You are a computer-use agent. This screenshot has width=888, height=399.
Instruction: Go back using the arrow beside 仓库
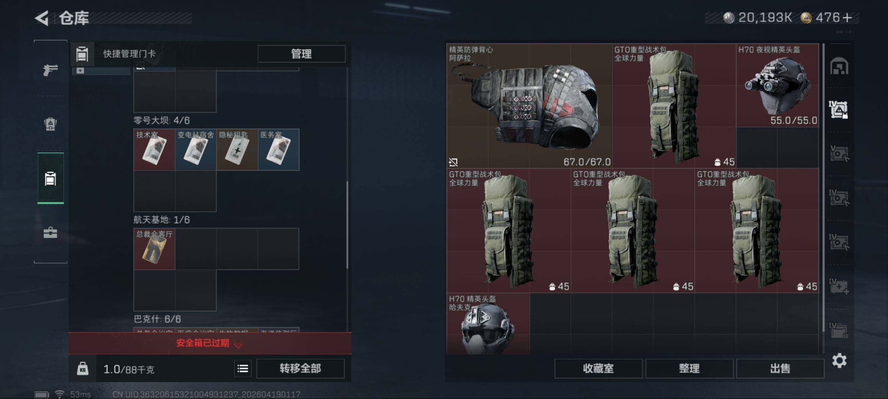pos(42,18)
